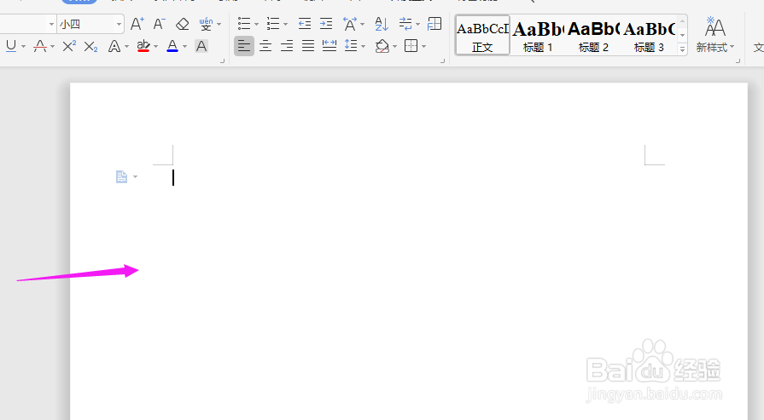Click the text effects outlined A icon
Viewport: 764px width, 420px height.
(114, 46)
